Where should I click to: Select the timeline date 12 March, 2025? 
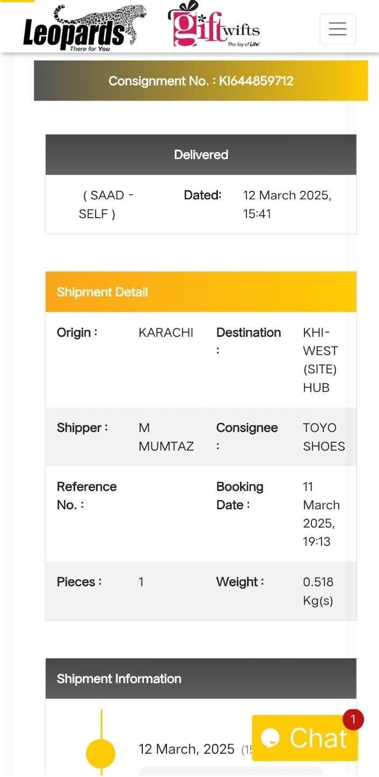pos(186,749)
